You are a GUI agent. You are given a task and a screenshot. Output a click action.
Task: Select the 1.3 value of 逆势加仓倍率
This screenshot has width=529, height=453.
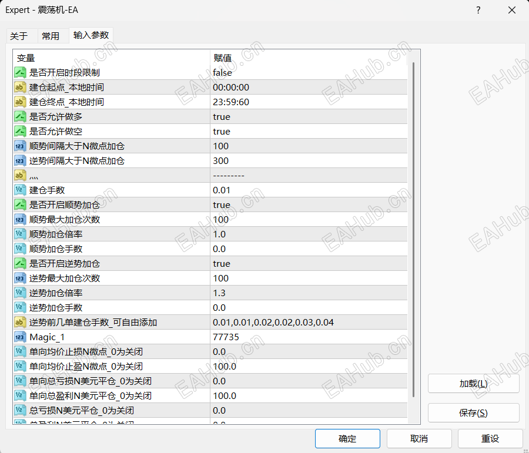point(219,293)
